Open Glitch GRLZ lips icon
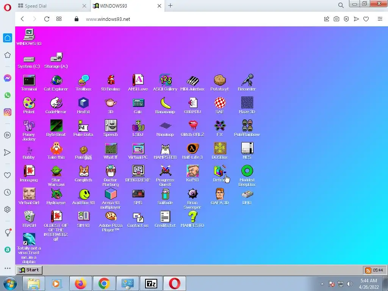Screen dimensions: 388x291 point(192,129)
